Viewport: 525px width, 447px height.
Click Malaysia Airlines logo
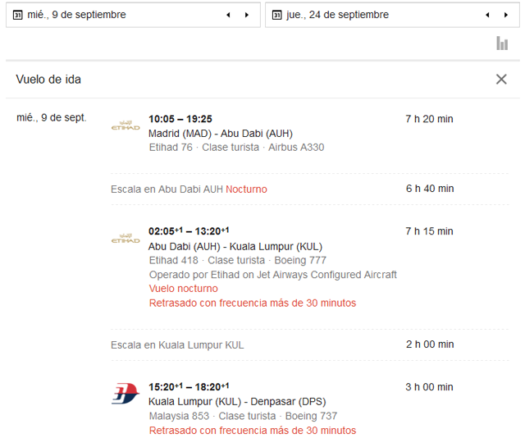coord(126,394)
